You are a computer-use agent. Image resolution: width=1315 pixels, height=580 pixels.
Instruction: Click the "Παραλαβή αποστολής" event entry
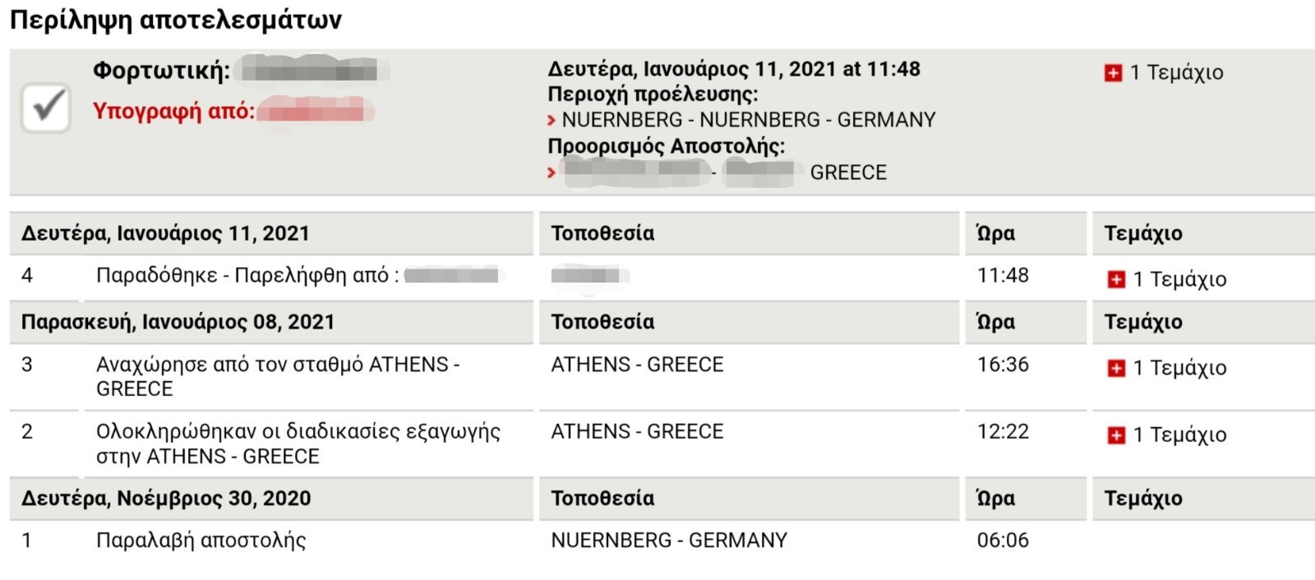click(x=201, y=541)
